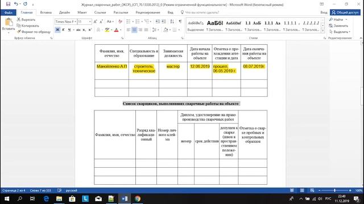The image size is (364, 204).
Task: Open Windows Start menu
Action: 7,199
